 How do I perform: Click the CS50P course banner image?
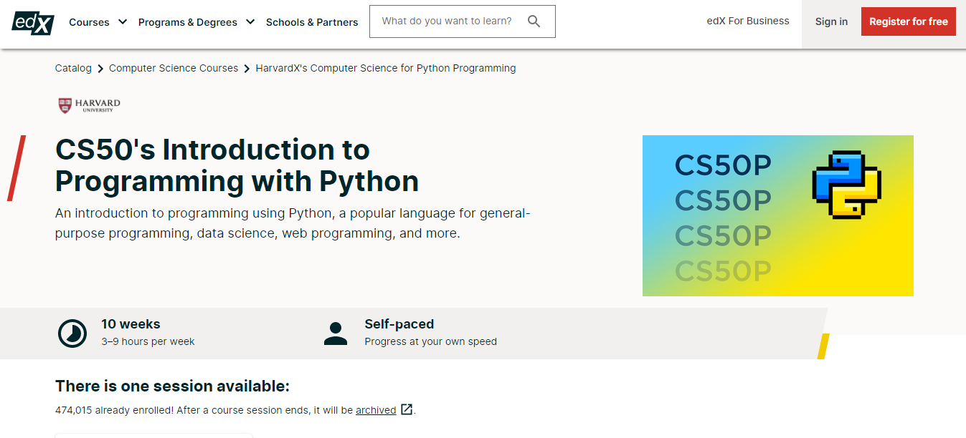coord(778,215)
